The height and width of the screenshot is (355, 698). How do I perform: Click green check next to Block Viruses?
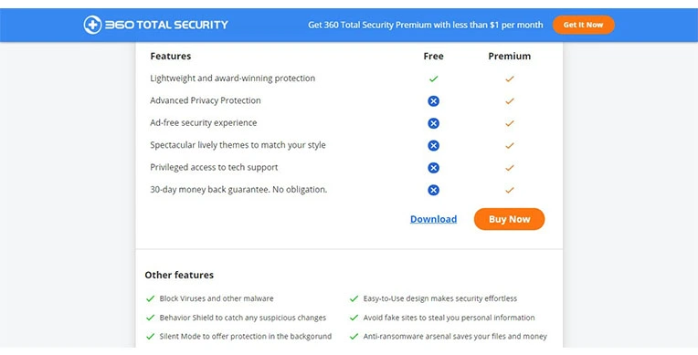[151, 298]
